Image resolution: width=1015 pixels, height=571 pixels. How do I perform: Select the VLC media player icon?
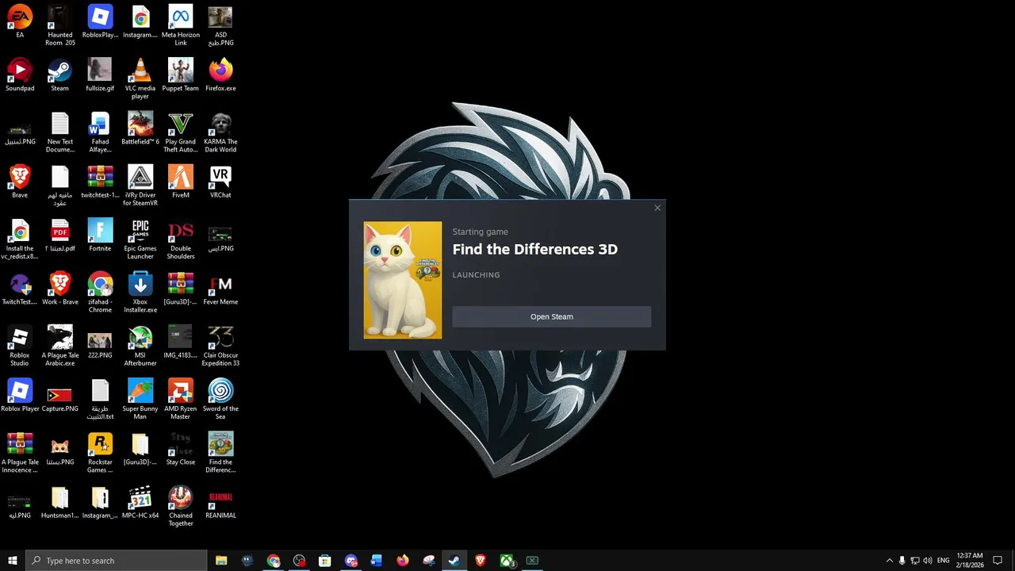[x=140, y=79]
